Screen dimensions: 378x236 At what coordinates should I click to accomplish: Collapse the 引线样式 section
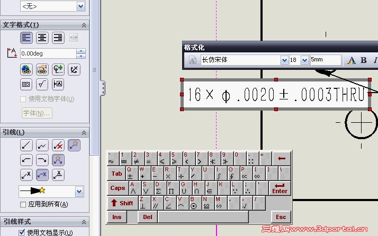(84, 222)
